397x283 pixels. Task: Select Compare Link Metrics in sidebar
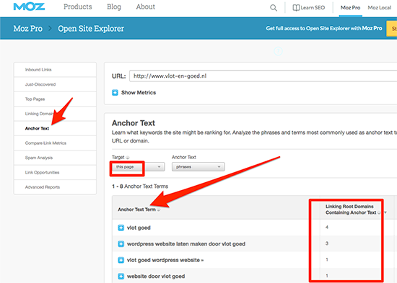(x=55, y=143)
